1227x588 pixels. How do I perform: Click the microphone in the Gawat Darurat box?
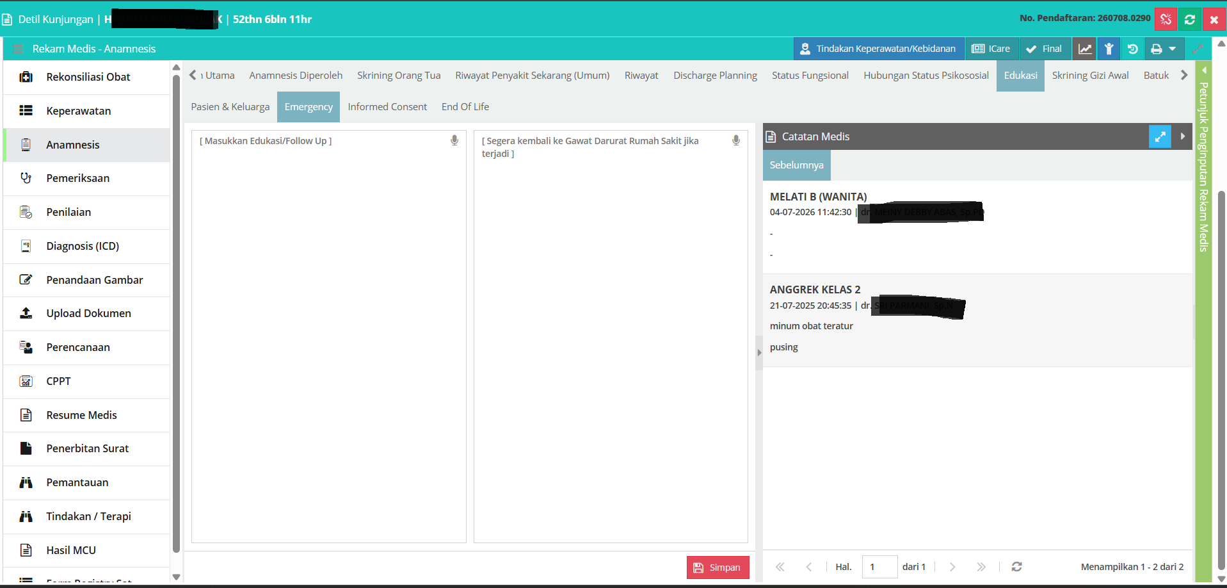[x=736, y=140]
